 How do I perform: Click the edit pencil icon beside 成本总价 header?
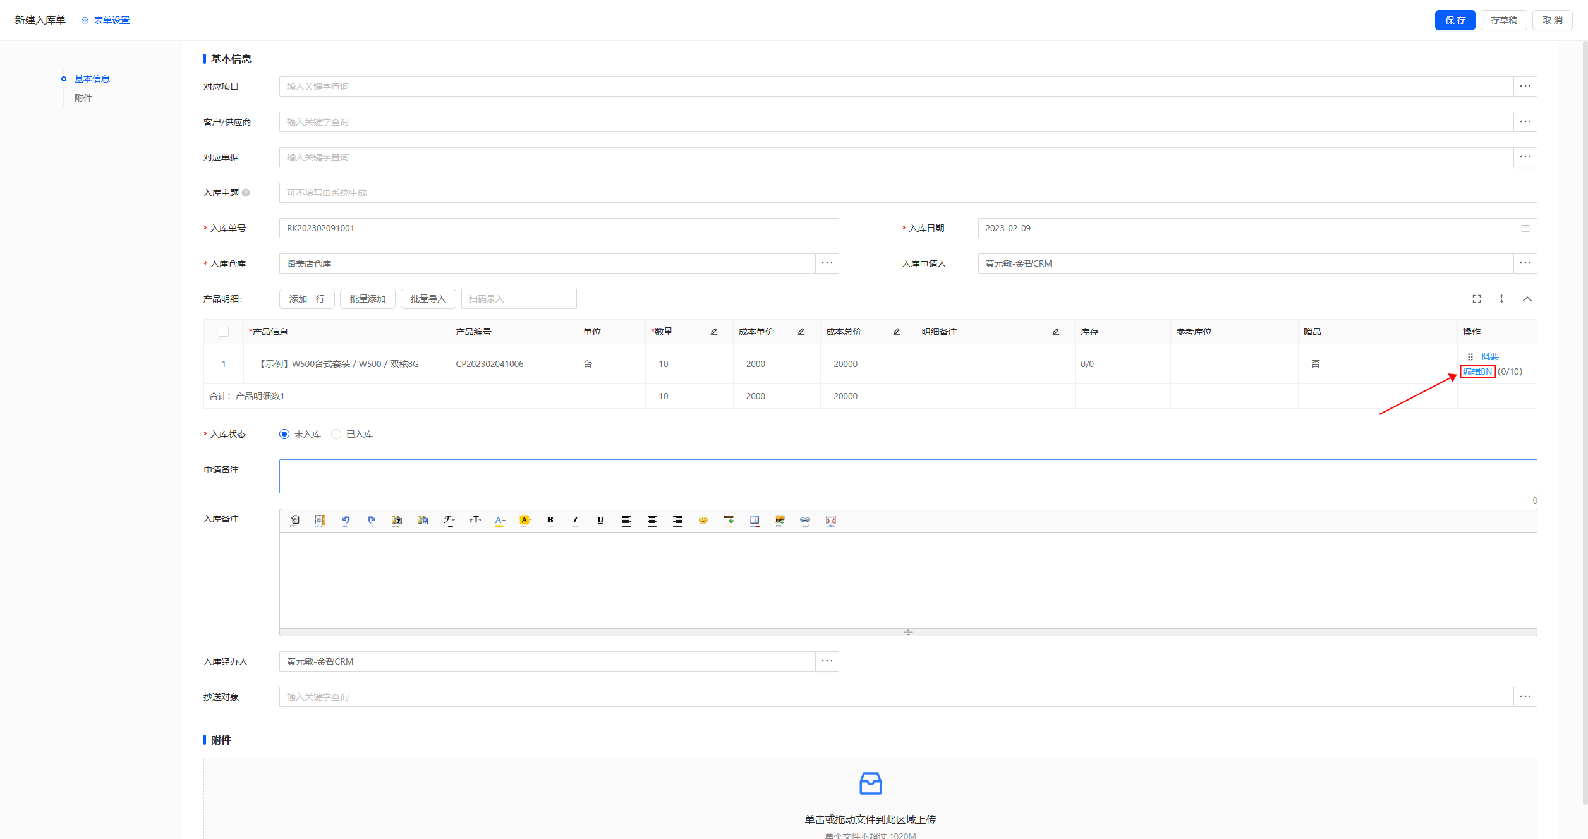897,332
